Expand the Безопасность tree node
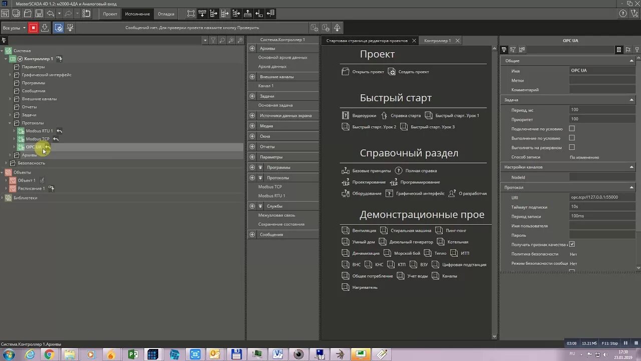641x361 pixels. (x=6, y=163)
